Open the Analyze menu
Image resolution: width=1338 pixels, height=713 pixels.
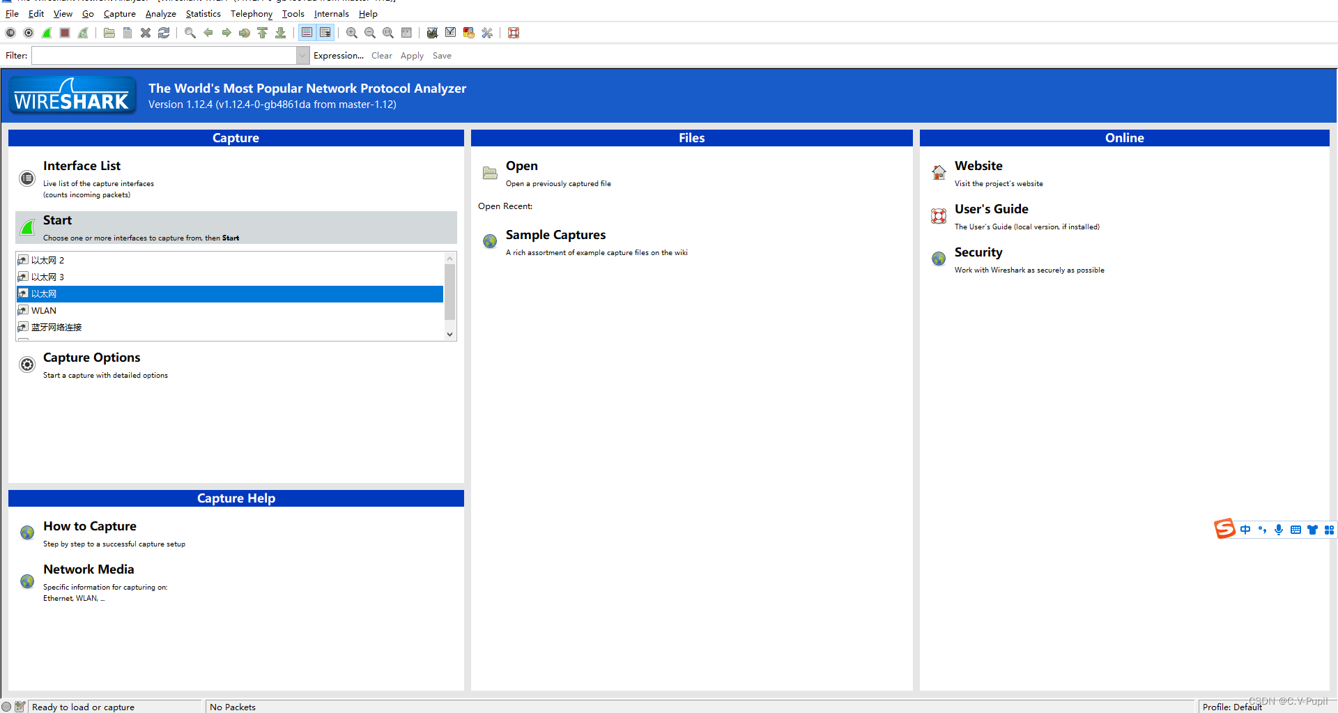tap(160, 14)
